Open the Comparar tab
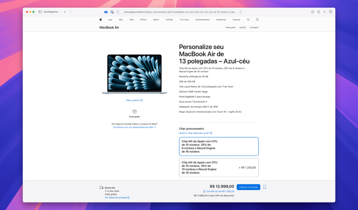This screenshot has height=210, width=358. (254, 27)
